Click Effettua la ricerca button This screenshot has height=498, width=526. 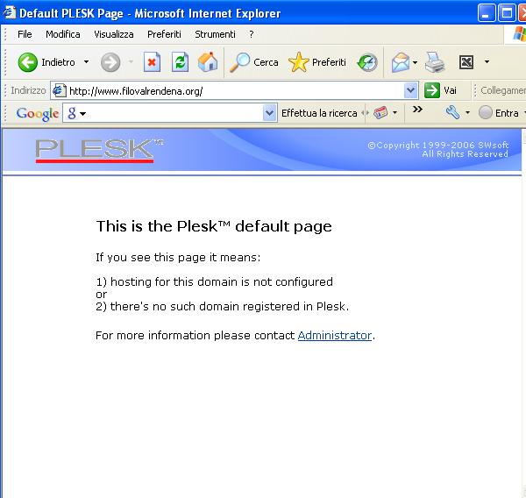[x=319, y=113]
